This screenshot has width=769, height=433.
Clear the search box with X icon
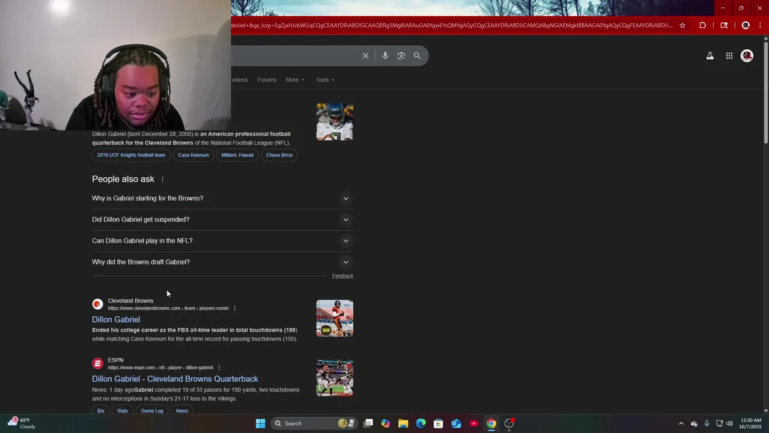pyautogui.click(x=365, y=56)
